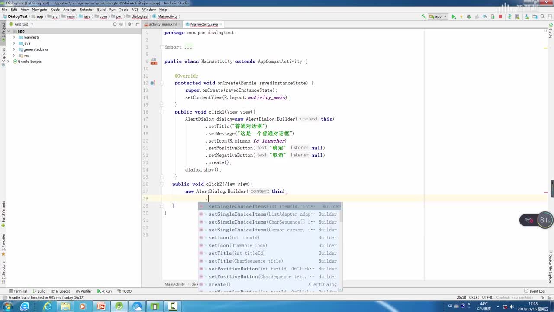Select the MainActivity.java editor tab

[x=204, y=24]
